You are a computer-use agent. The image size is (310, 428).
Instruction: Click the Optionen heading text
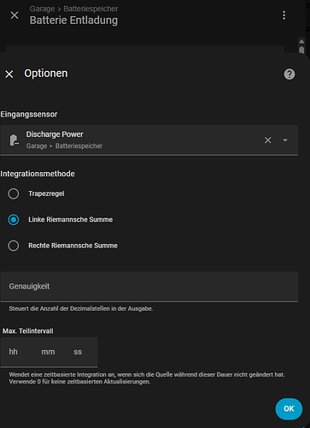coord(46,74)
